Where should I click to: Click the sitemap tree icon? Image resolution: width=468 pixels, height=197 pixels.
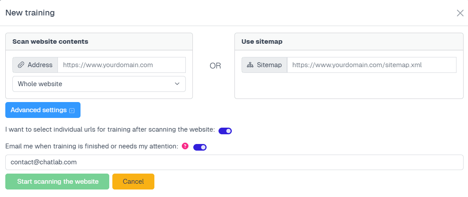tap(250, 65)
